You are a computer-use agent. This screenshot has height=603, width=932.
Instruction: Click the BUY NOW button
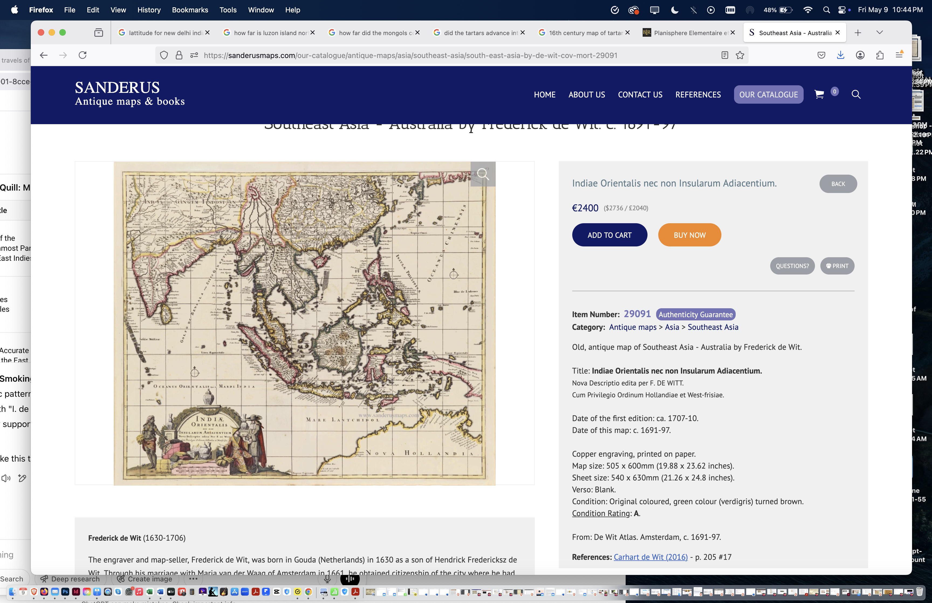coord(690,235)
